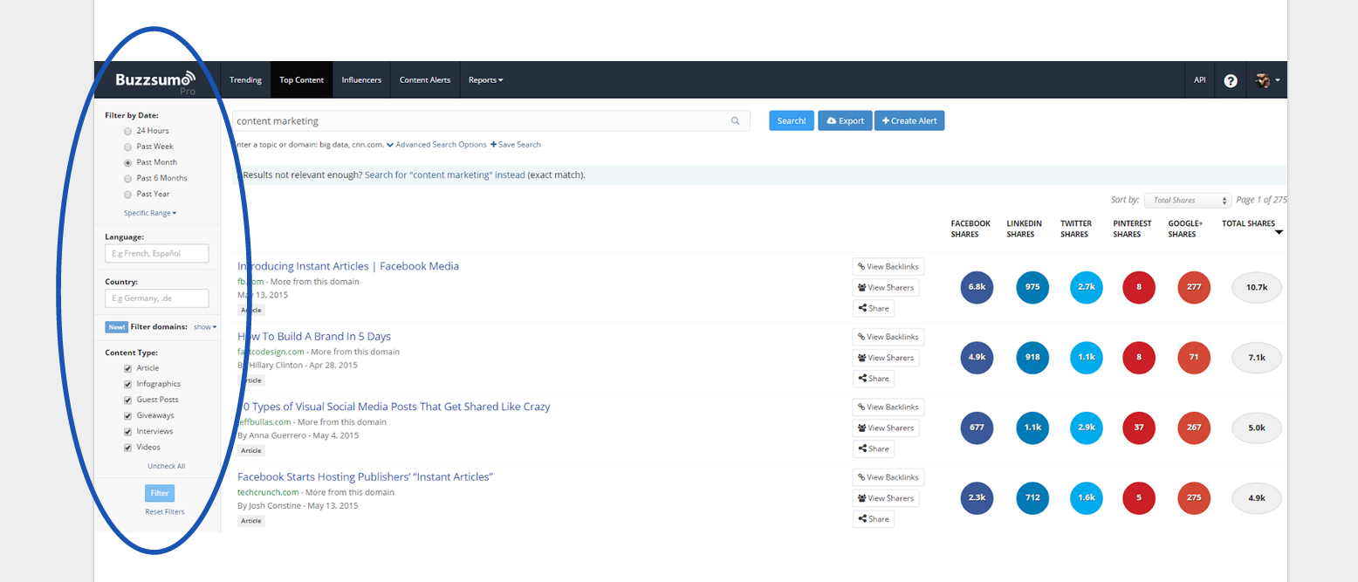View Facebook shares 677 bubble
This screenshot has width=1358, height=582.
977,428
